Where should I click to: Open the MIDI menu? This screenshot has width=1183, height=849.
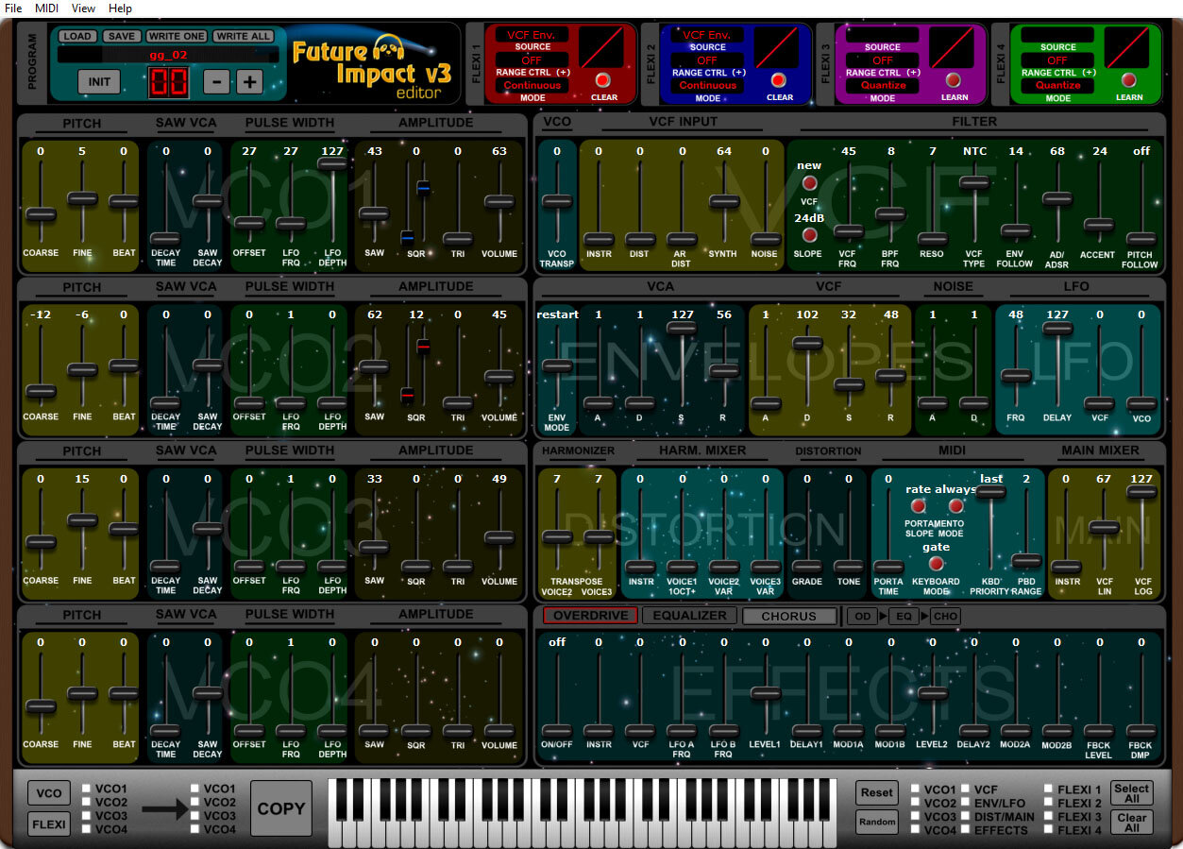point(46,8)
